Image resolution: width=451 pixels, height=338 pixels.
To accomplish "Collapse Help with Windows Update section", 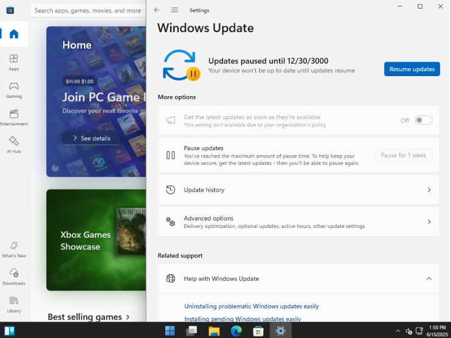I will tap(429, 278).
